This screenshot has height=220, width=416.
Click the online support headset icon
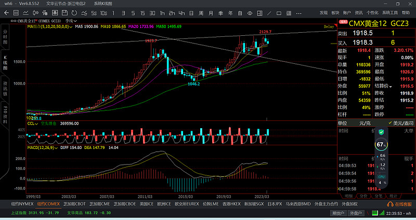pos(390,204)
